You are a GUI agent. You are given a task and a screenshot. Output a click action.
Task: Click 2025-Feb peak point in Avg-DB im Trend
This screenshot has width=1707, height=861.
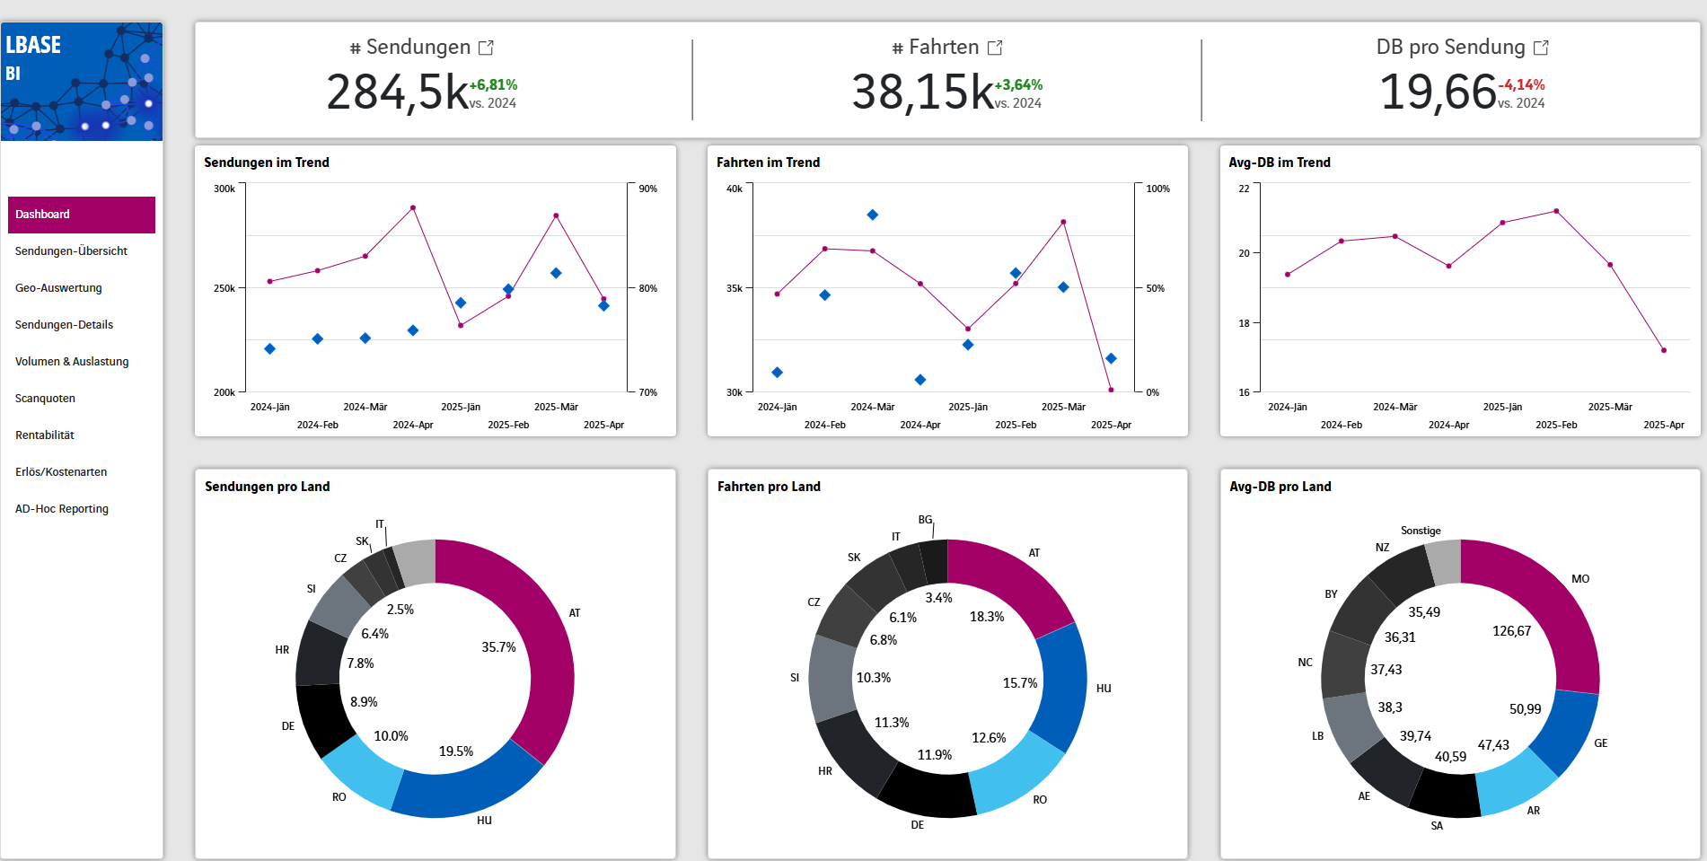pos(1556,211)
